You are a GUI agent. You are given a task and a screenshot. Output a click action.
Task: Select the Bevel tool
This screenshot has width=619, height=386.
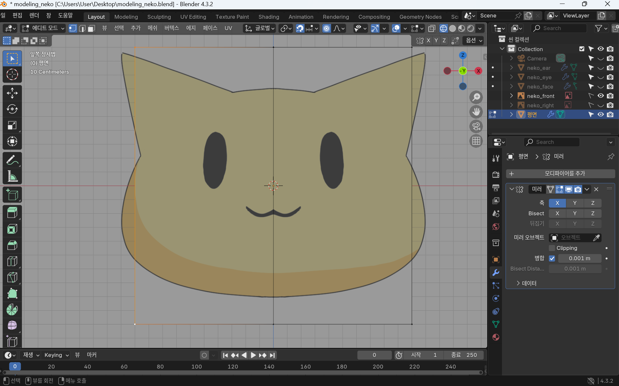12,245
